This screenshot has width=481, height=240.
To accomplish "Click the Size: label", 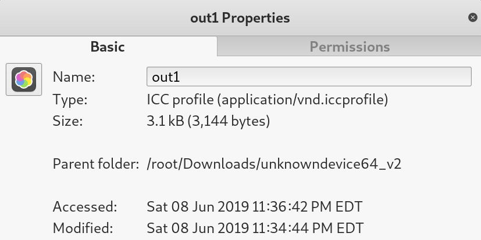I will tap(68, 122).
